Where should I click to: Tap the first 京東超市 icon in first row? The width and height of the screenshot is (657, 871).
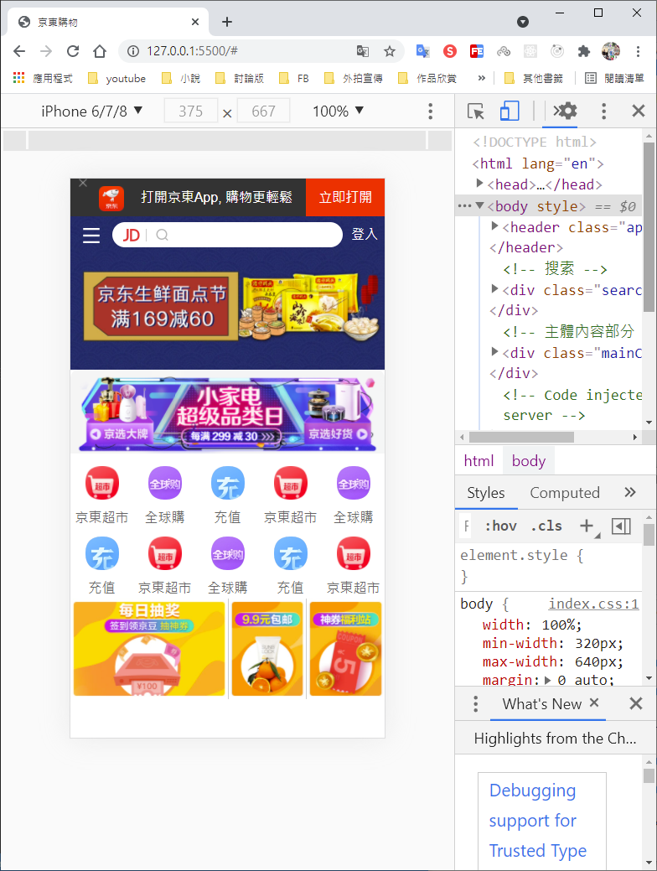(x=102, y=483)
